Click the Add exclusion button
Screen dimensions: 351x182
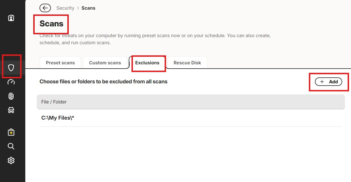pyautogui.click(x=329, y=82)
